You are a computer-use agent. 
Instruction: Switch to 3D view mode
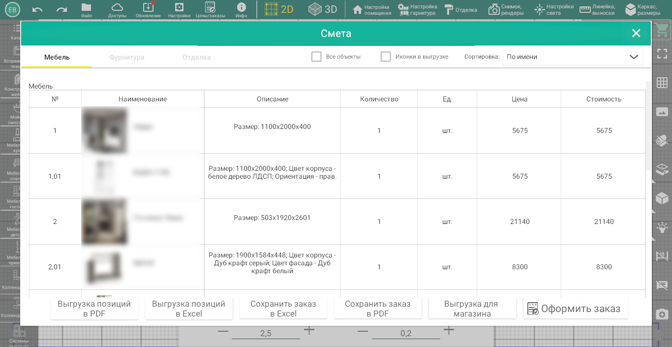coord(323,9)
